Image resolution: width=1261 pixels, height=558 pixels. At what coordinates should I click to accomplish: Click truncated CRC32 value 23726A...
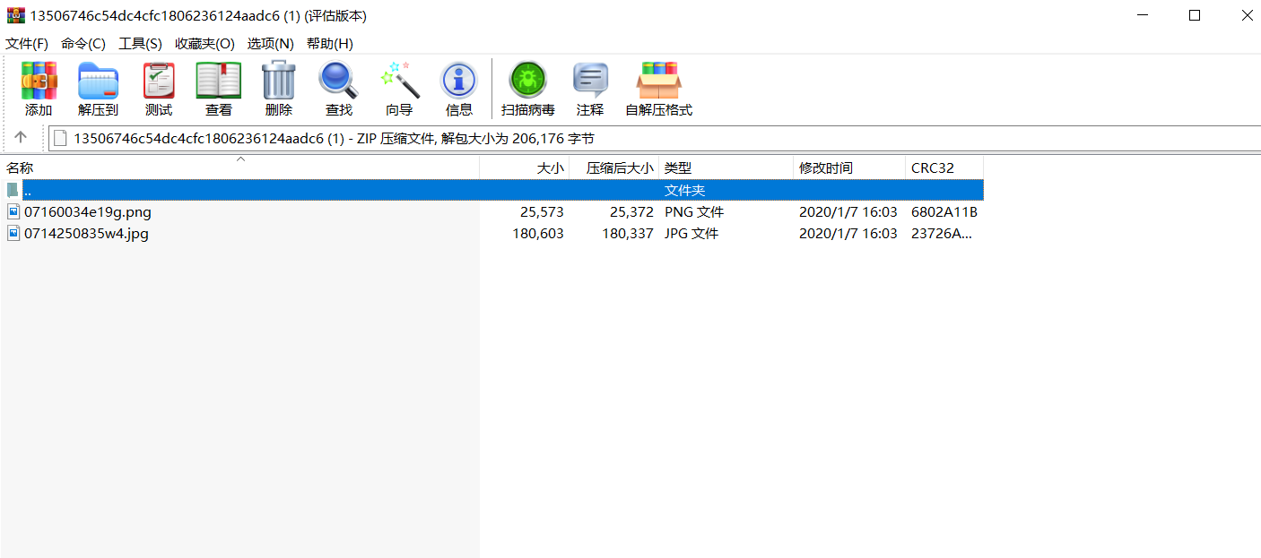click(942, 234)
